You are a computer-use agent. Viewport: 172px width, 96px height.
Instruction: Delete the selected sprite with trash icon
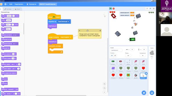(x=146, y=74)
